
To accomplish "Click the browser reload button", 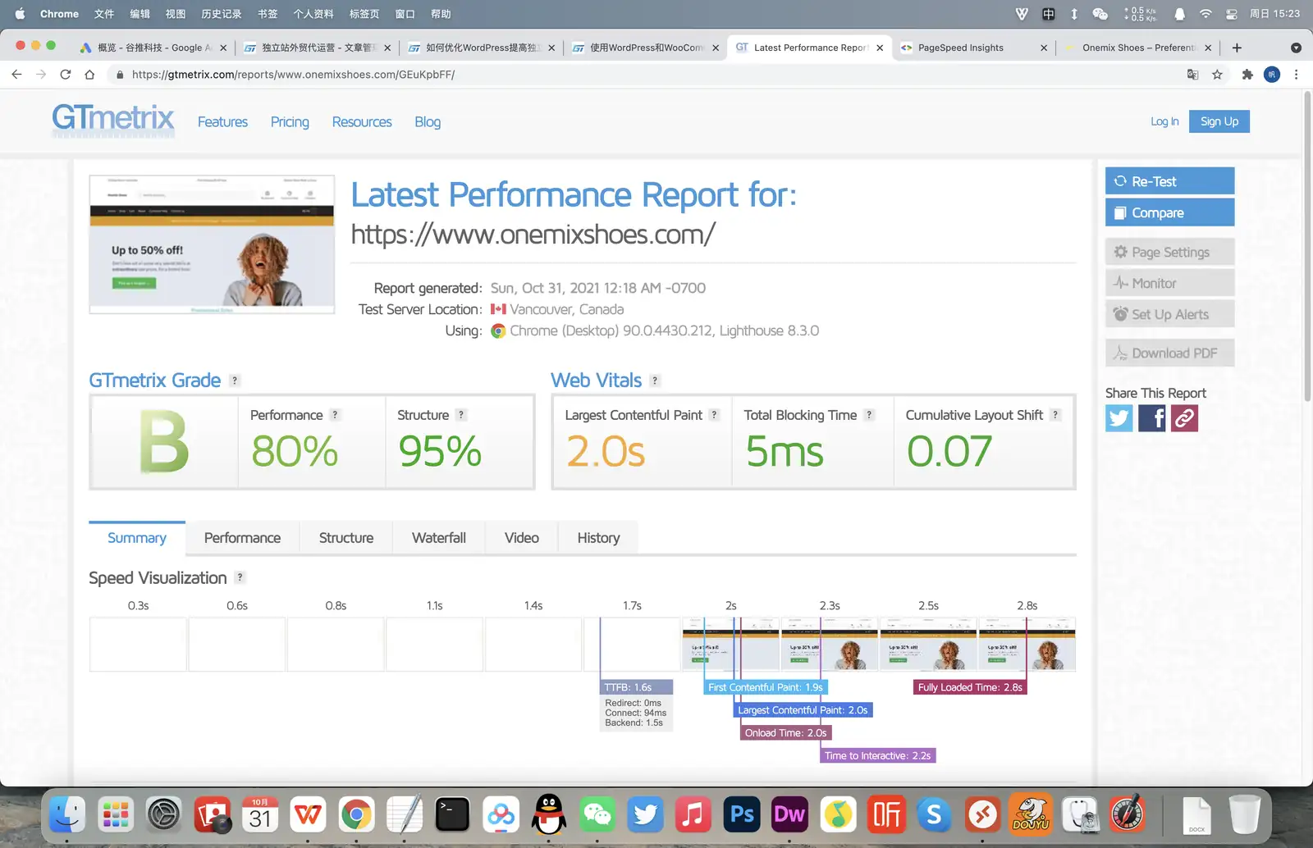I will coord(66,75).
